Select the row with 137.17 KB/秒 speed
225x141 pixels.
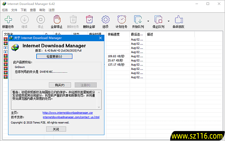[x=163, y=65]
